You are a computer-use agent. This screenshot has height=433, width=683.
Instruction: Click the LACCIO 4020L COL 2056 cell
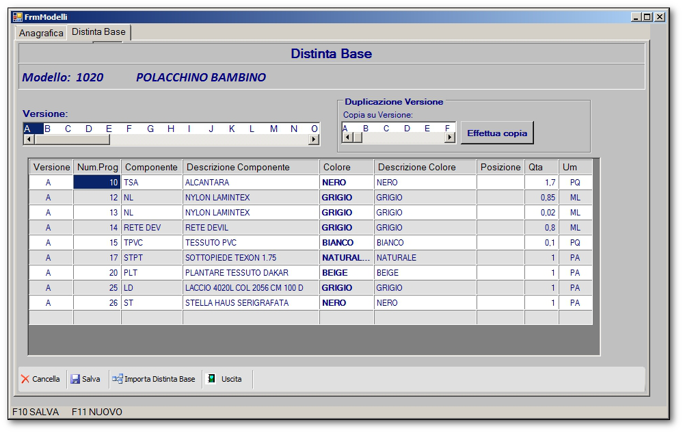point(251,288)
